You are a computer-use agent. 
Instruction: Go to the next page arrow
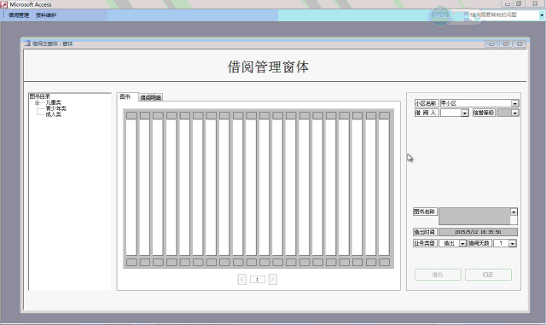(x=273, y=280)
